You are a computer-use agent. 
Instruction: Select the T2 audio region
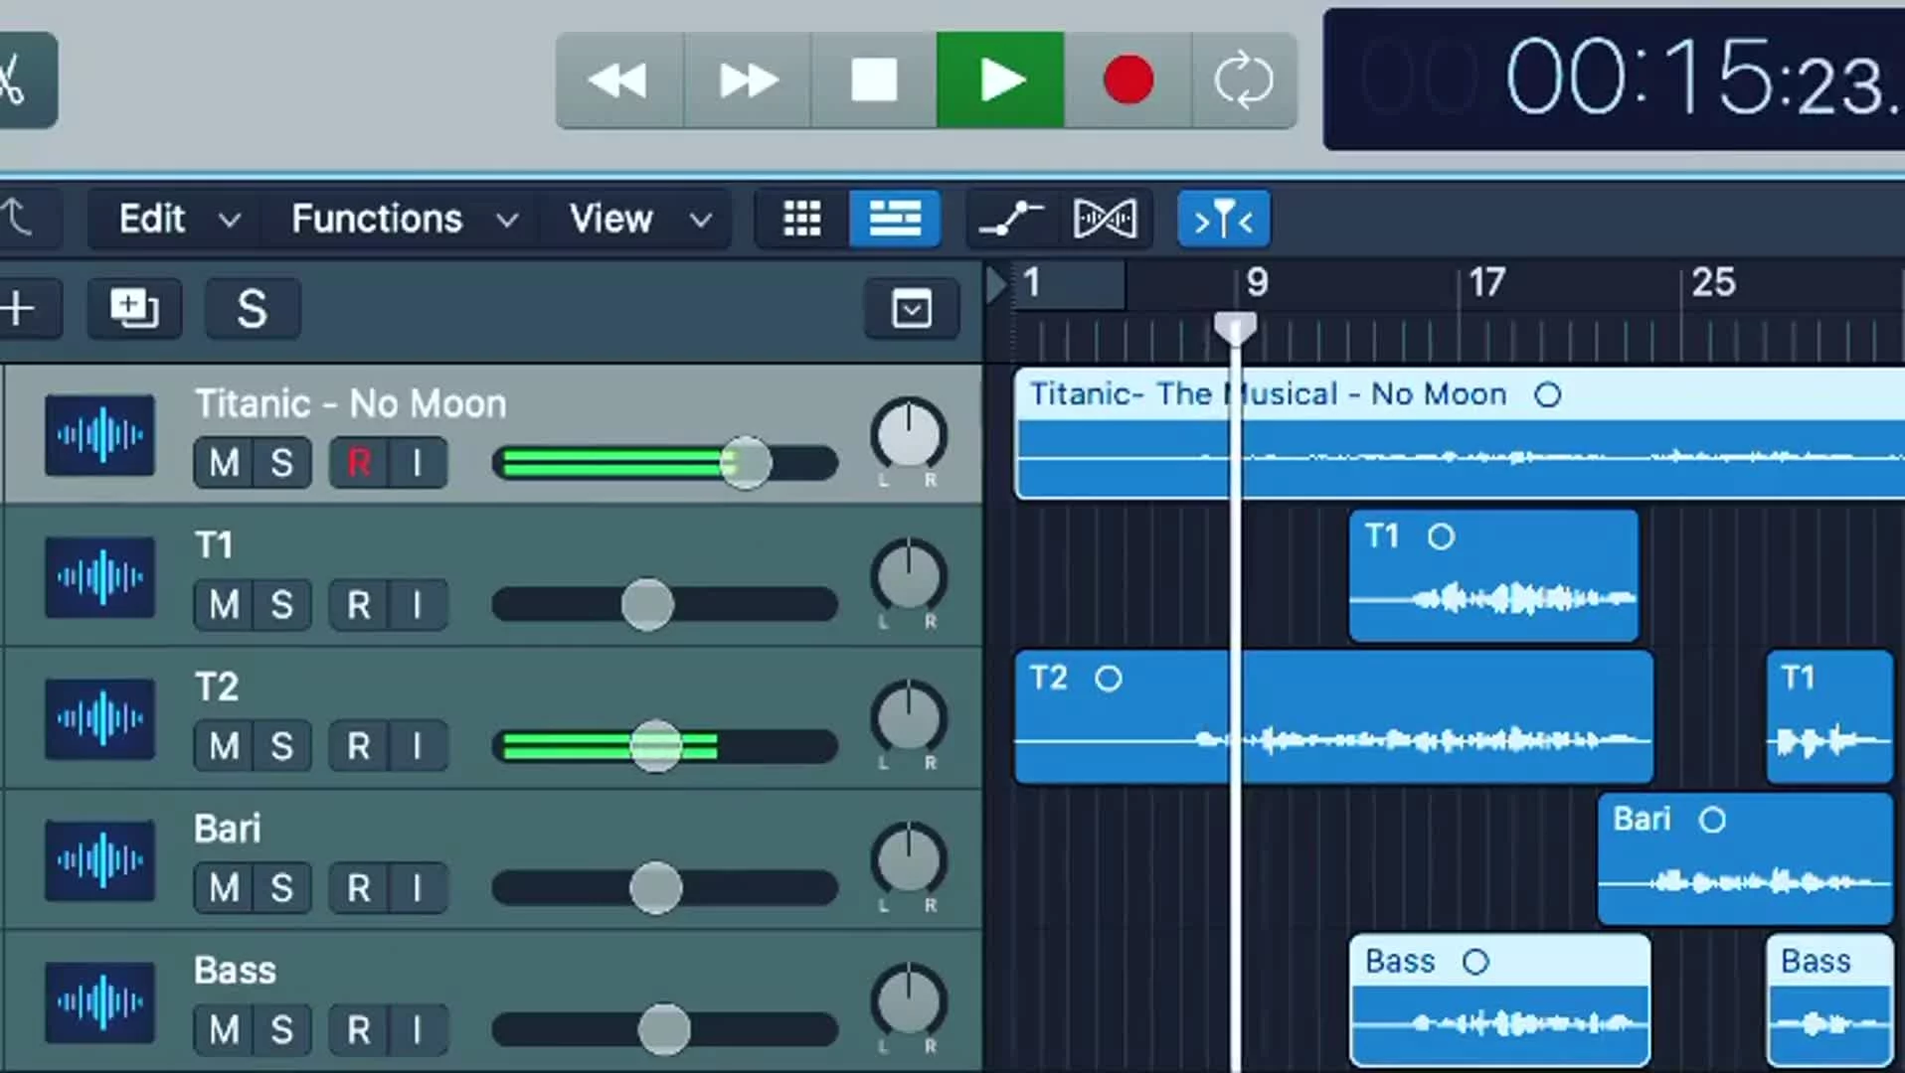point(1333,716)
